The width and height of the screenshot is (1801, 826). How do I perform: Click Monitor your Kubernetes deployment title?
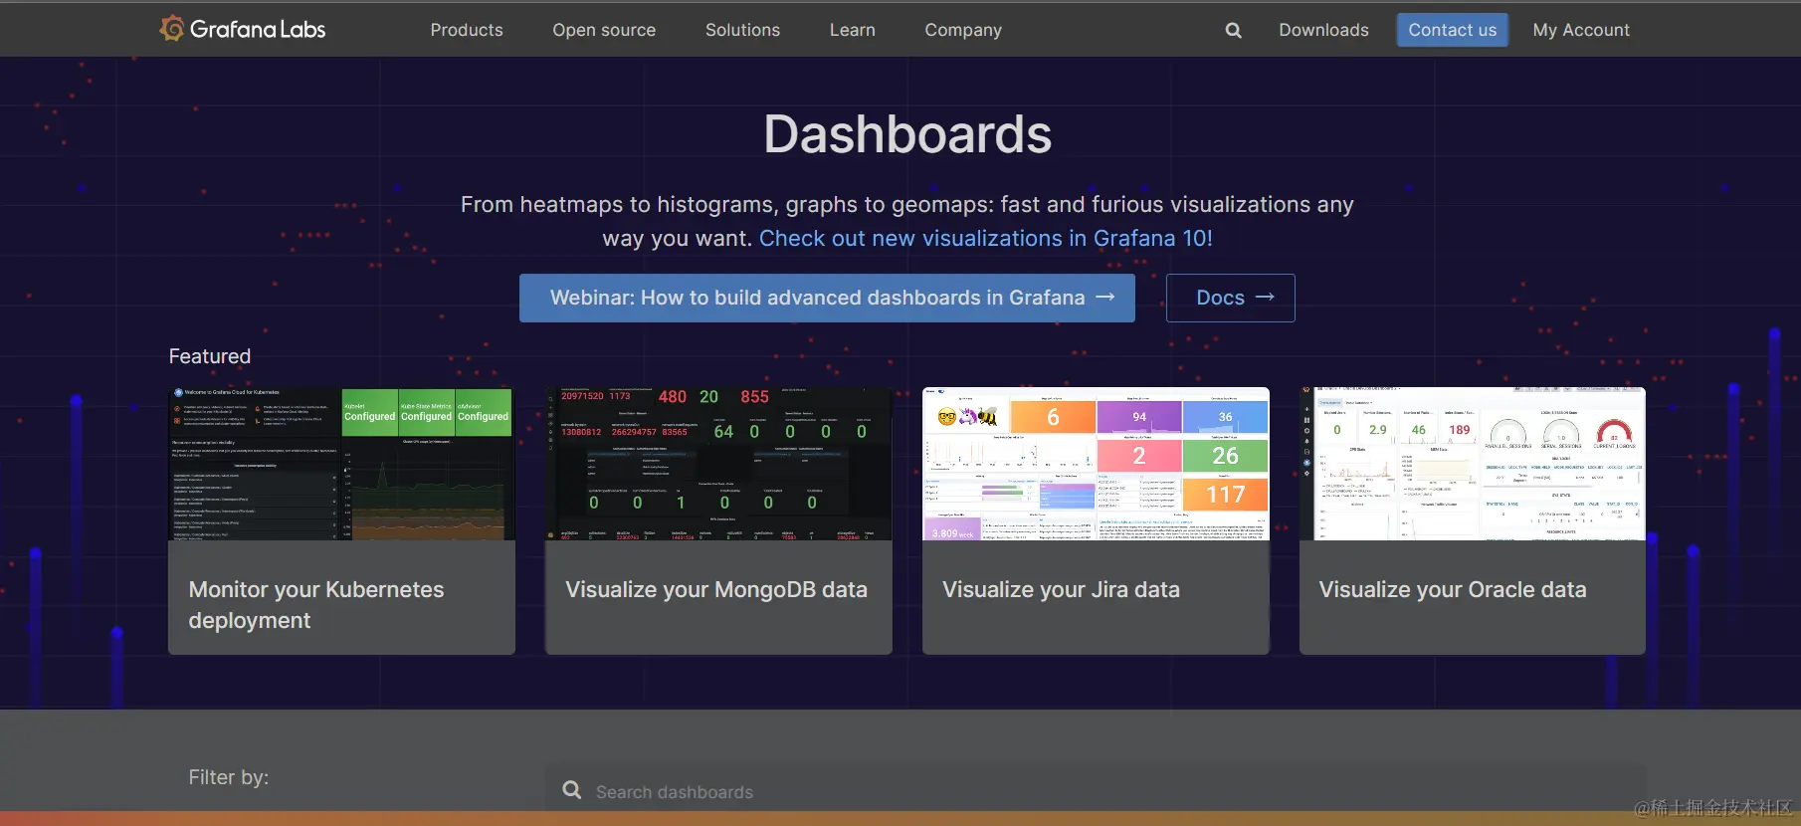click(x=316, y=604)
